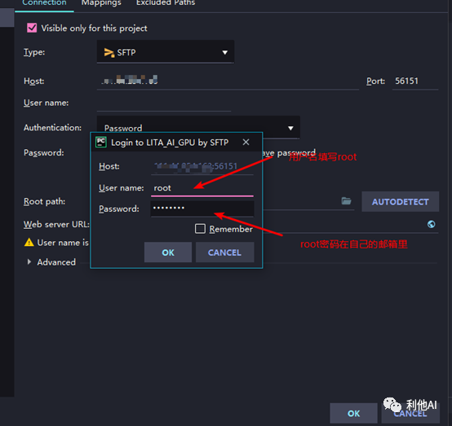Screen dimensions: 452x426
Task: Click CANCEL in the login dialog
Action: pos(225,253)
